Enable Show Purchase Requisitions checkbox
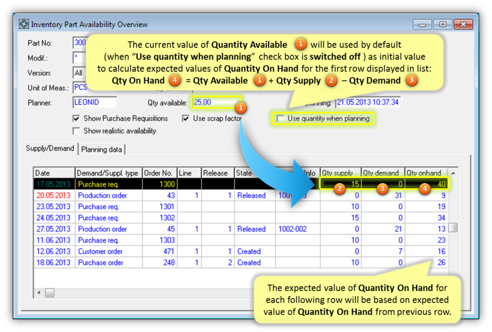 pyautogui.click(x=76, y=118)
